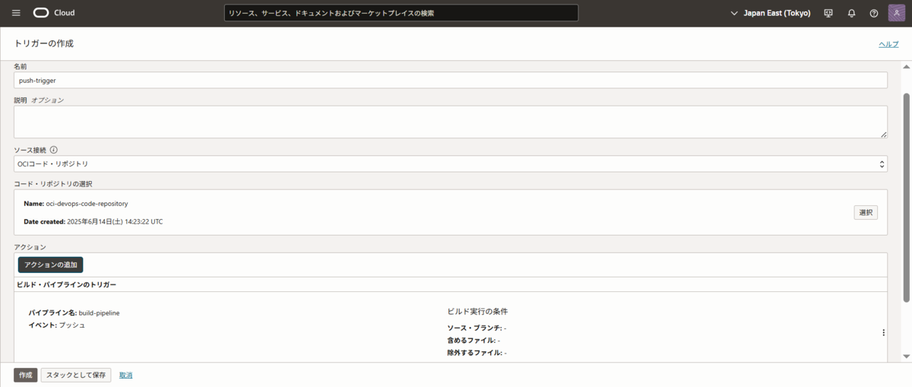912x387 pixels.
Task: Open the help question mark icon
Action: pyautogui.click(x=874, y=13)
